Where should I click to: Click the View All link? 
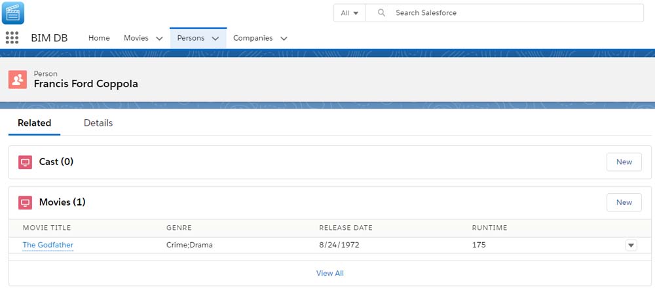click(330, 273)
